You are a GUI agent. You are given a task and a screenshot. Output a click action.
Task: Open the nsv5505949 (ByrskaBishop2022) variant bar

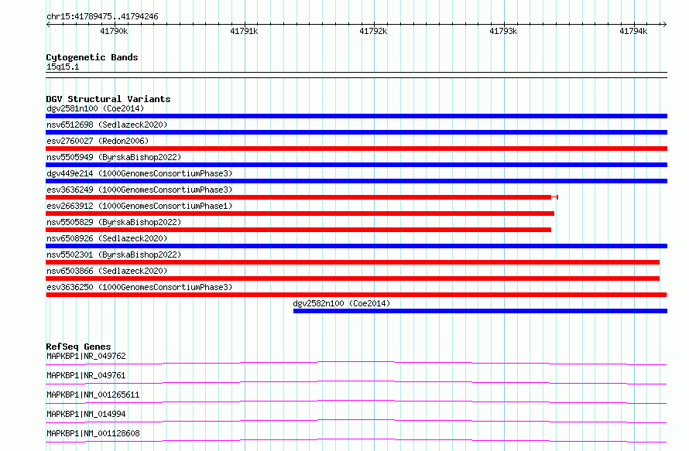[x=356, y=165]
